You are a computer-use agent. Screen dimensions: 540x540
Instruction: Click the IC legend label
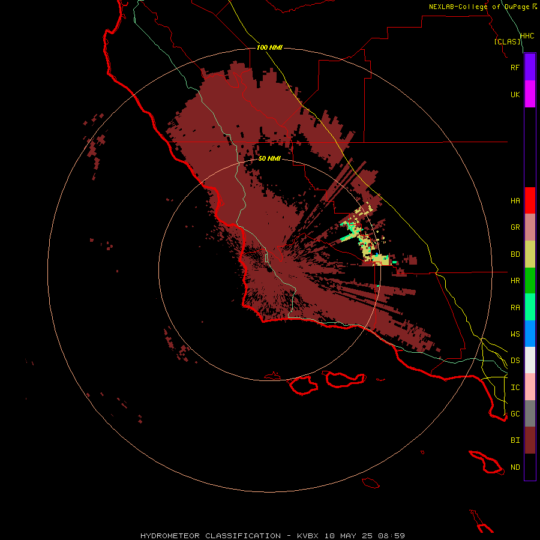[515, 388]
